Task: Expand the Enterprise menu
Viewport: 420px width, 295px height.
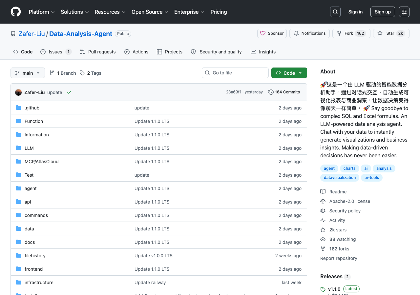Action: (189, 12)
